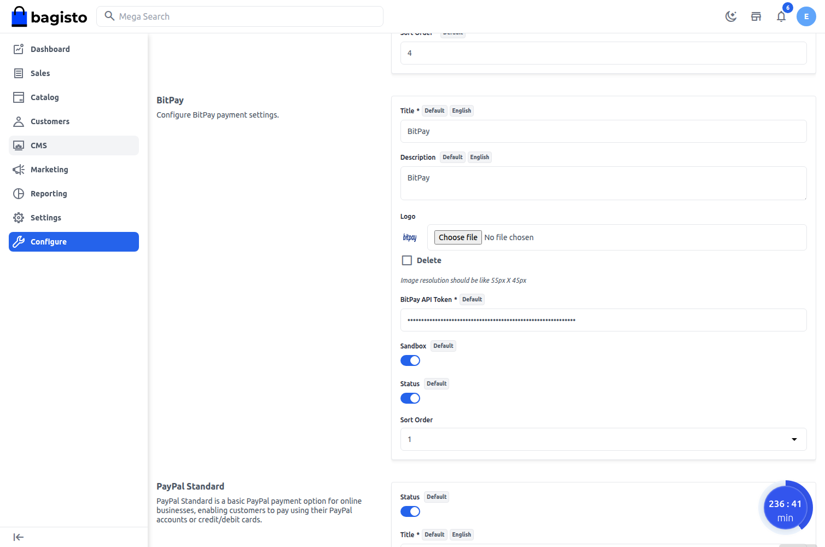
Task: Open Marketing menu item
Action: pyautogui.click(x=74, y=170)
